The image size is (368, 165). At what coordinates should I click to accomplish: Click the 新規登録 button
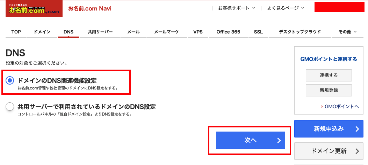329,90
